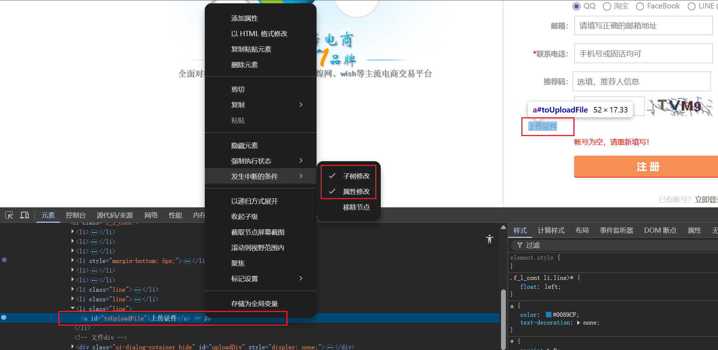Switch to the 控制台 tab

76,215
